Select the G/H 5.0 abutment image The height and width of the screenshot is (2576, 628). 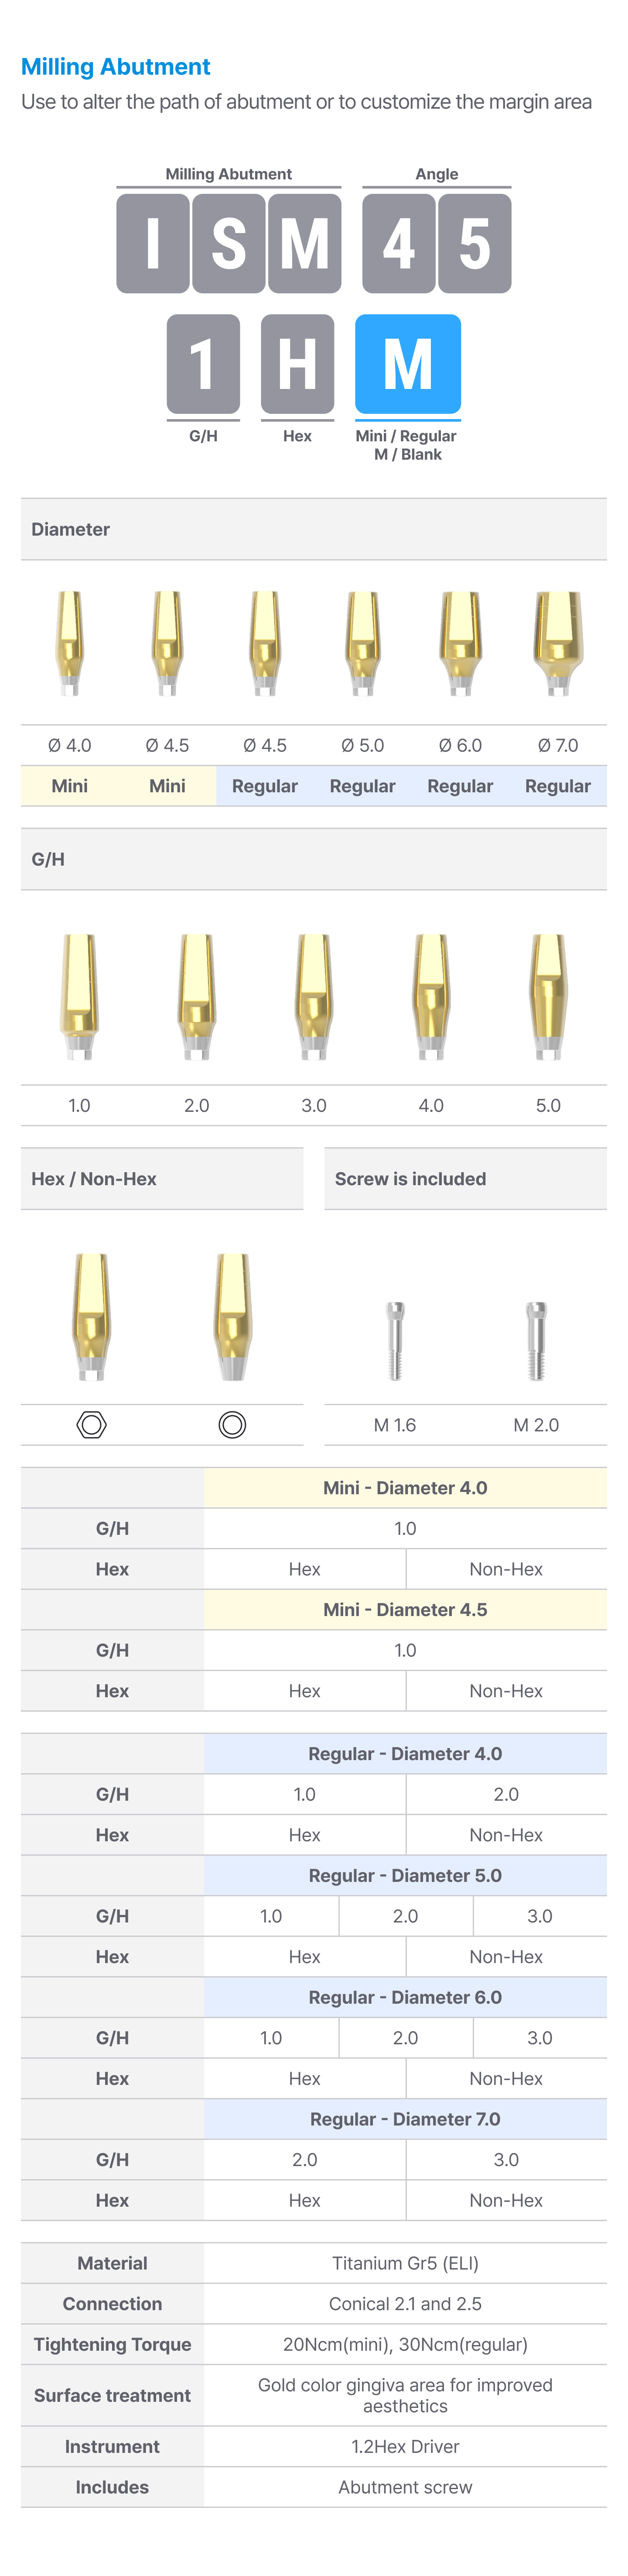point(548,995)
